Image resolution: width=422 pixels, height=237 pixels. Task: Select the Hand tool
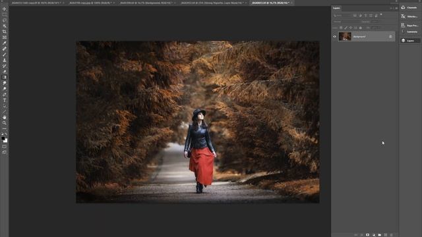(x=5, y=117)
